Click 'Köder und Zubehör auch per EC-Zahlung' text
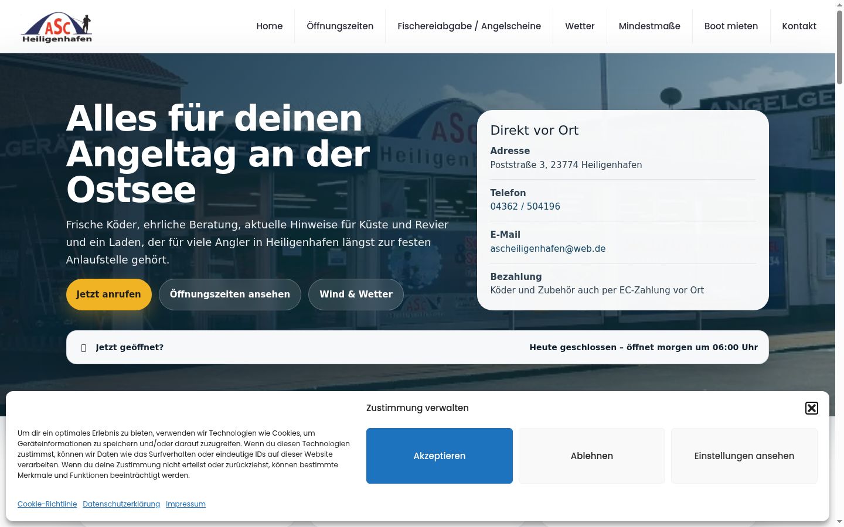844x527 pixels. point(597,290)
